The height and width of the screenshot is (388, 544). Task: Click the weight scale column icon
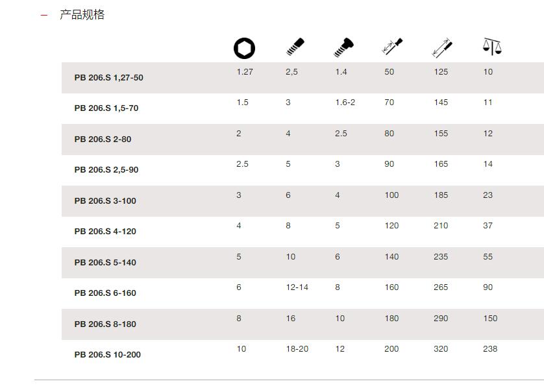click(492, 47)
